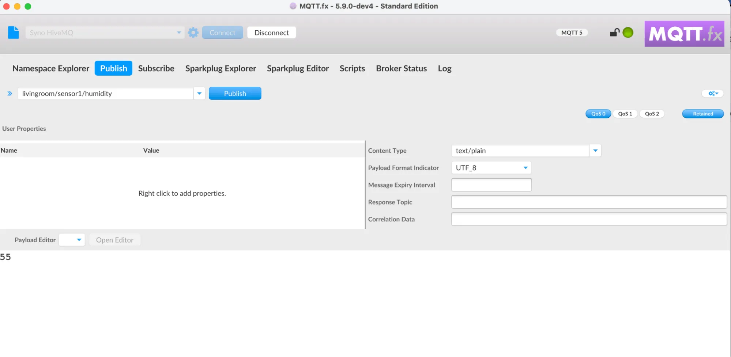Open Sparkplug Editor tab
This screenshot has height=357, width=731.
click(x=298, y=68)
